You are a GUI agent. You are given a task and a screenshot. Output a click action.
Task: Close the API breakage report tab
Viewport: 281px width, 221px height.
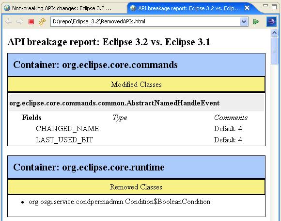247,8
